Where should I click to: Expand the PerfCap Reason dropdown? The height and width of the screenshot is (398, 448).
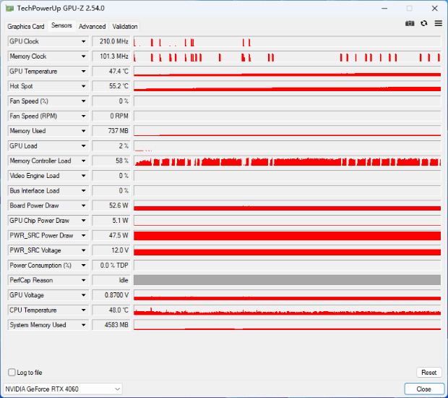click(83, 280)
